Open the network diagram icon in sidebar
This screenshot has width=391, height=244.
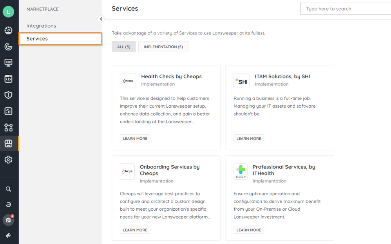(8, 127)
